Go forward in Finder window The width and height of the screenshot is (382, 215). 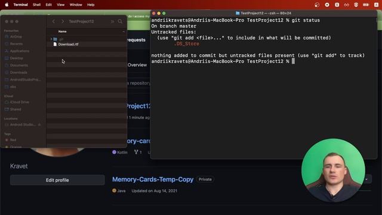click(63, 21)
